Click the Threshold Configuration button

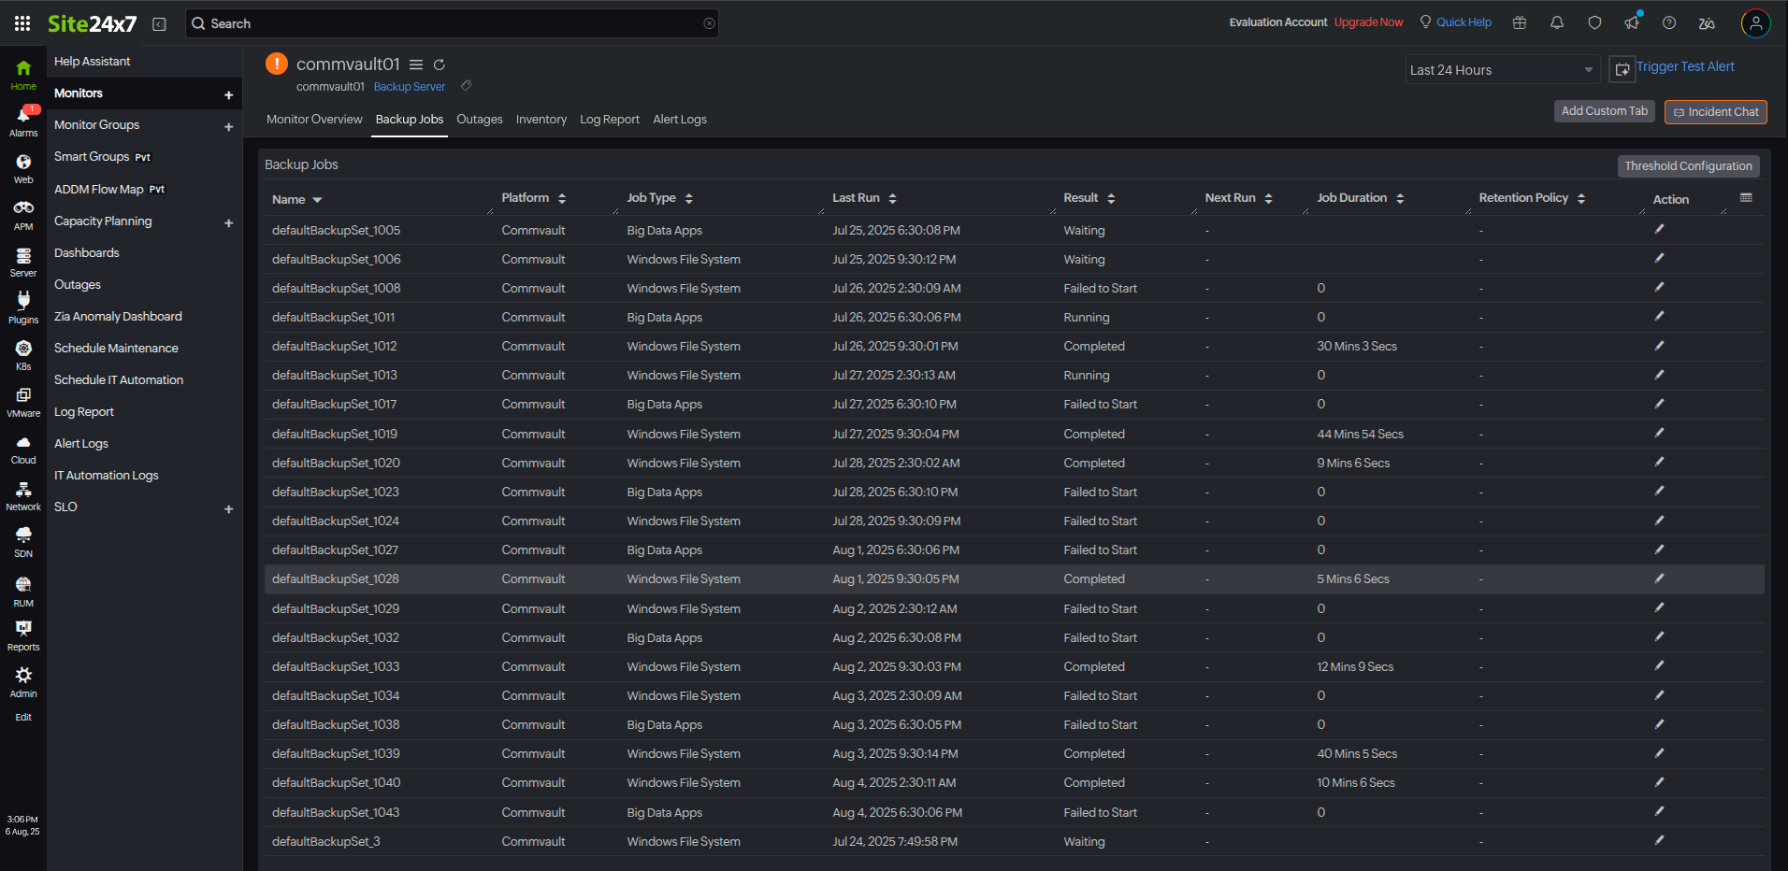(1688, 166)
